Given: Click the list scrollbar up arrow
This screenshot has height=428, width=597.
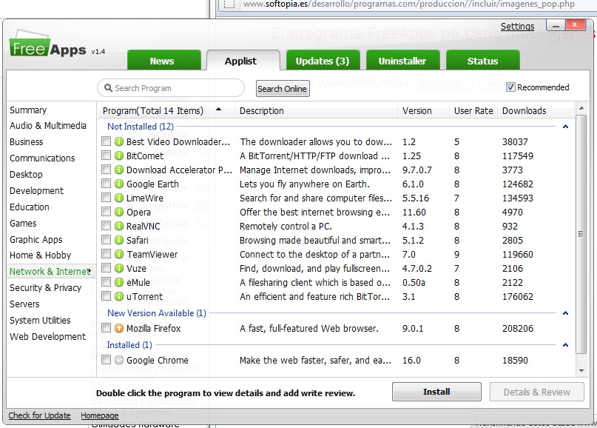Looking at the screenshot, I should click(x=581, y=109).
